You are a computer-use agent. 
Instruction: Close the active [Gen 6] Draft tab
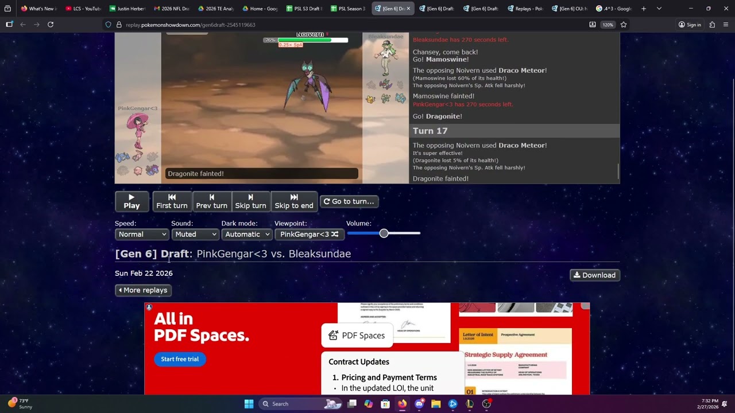[408, 9]
